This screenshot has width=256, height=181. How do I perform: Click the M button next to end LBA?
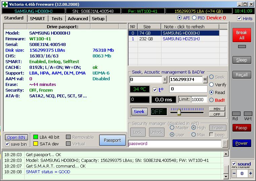click(x=205, y=80)
